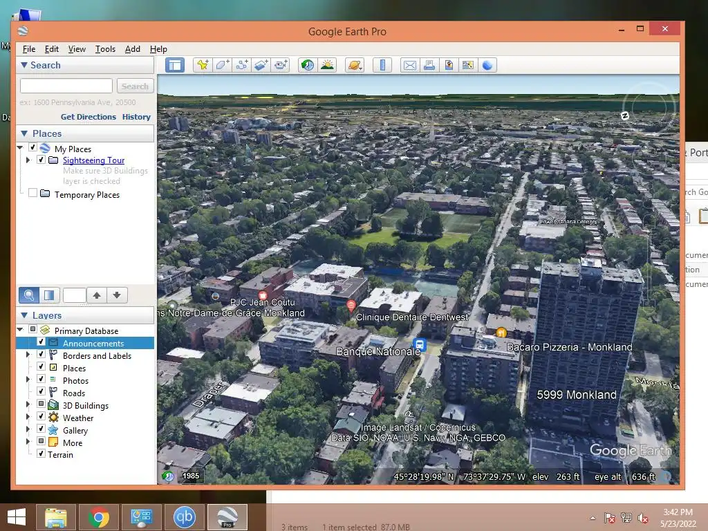Viewport: 708px width, 531px height.
Task: Open the View menu
Action: click(77, 49)
